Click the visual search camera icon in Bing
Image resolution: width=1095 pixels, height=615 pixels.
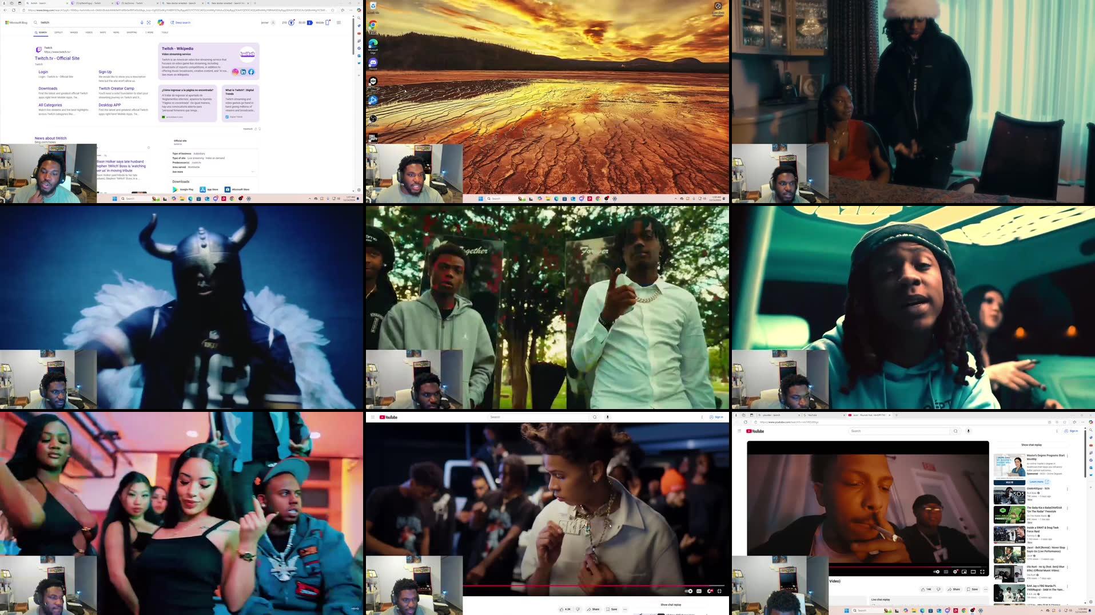(x=149, y=22)
